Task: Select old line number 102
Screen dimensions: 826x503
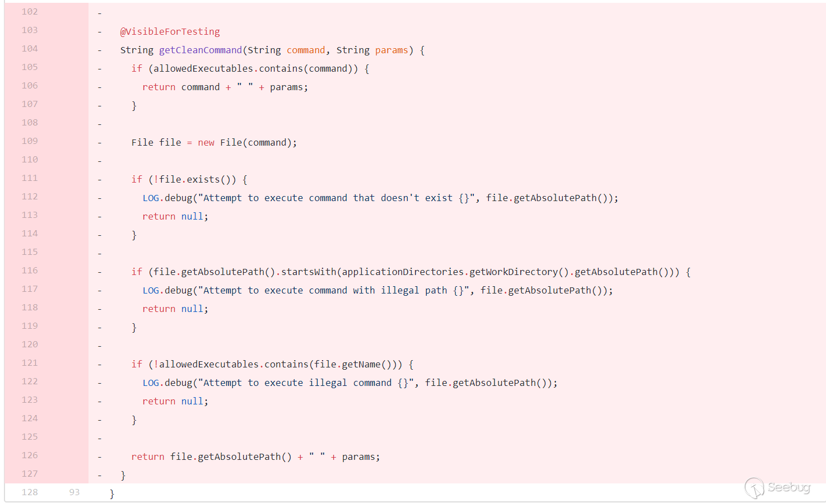Action: [30, 12]
